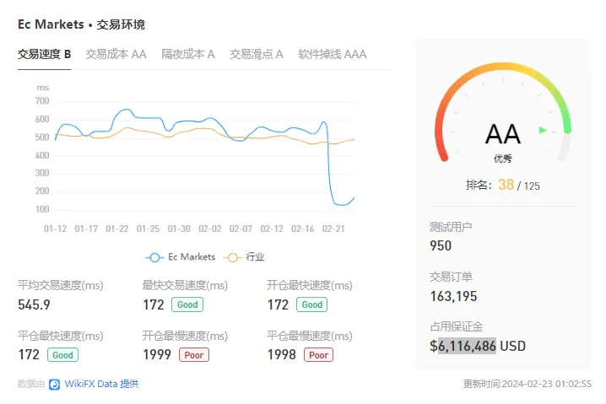Image resolution: width=606 pixels, height=404 pixels.
Task: Click the 01-12 date label on chart axis
Action: click(x=55, y=229)
